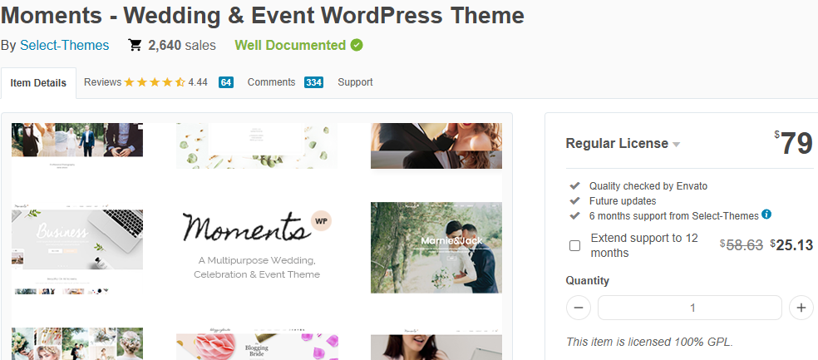The height and width of the screenshot is (360, 818).
Task: Decrease quantity with the minus button
Action: [x=578, y=308]
